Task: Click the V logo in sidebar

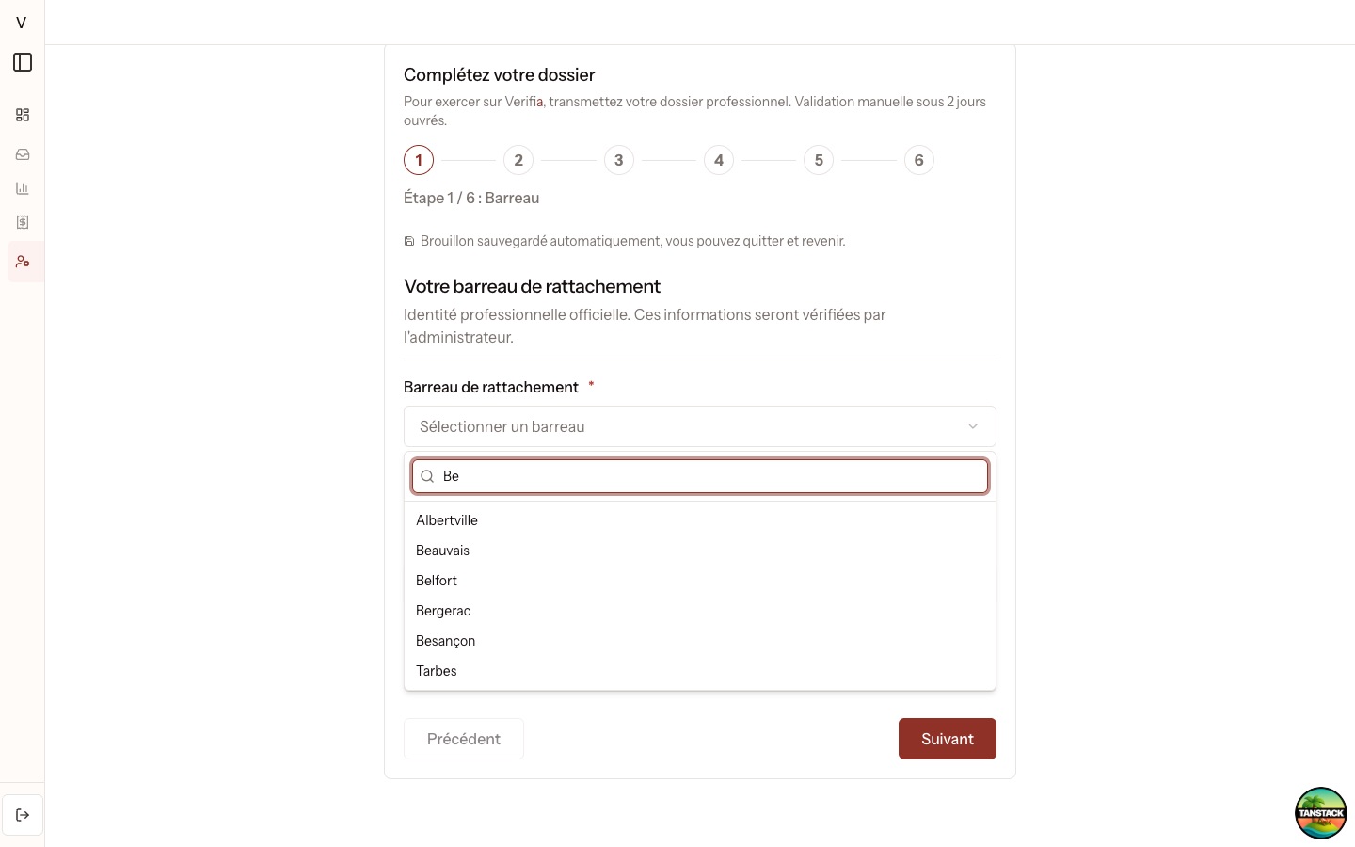Action: point(22,23)
